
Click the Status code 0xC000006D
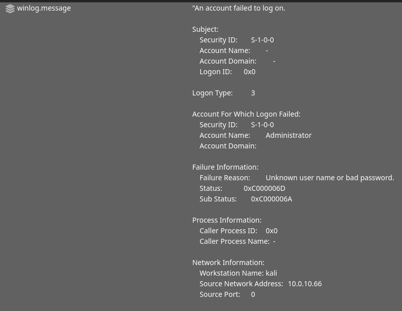[264, 188]
